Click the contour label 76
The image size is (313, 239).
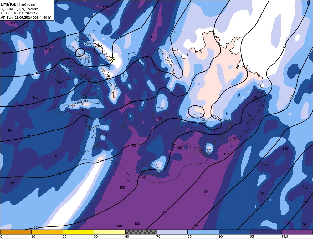tap(196, 226)
